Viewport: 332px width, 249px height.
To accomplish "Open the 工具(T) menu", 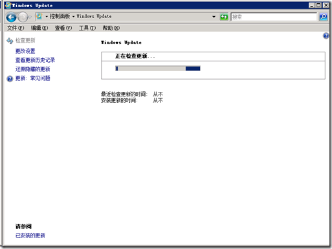I will (x=87, y=28).
